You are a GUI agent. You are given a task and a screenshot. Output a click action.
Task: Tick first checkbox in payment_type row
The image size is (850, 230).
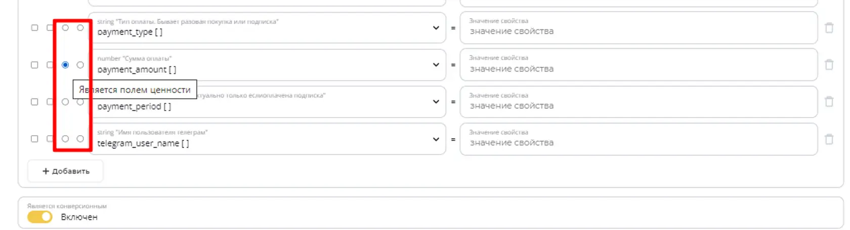point(34,28)
